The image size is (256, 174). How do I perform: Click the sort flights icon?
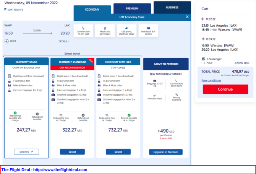pyautogui.click(x=5, y=9)
